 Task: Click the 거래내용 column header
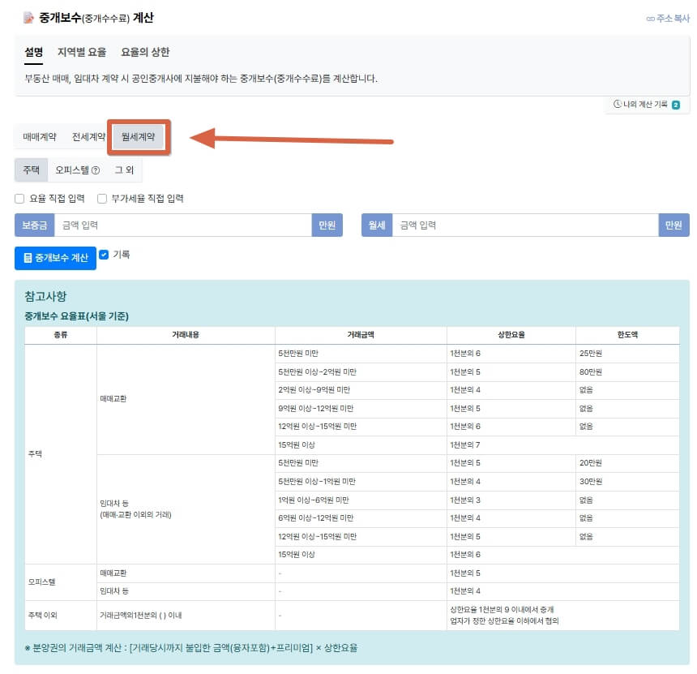tap(186, 335)
